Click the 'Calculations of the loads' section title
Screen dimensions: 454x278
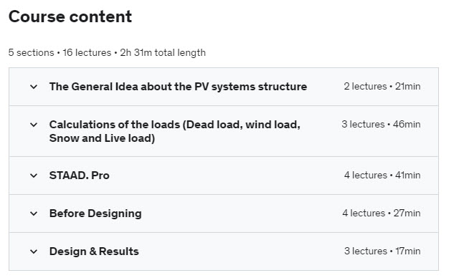[175, 131]
